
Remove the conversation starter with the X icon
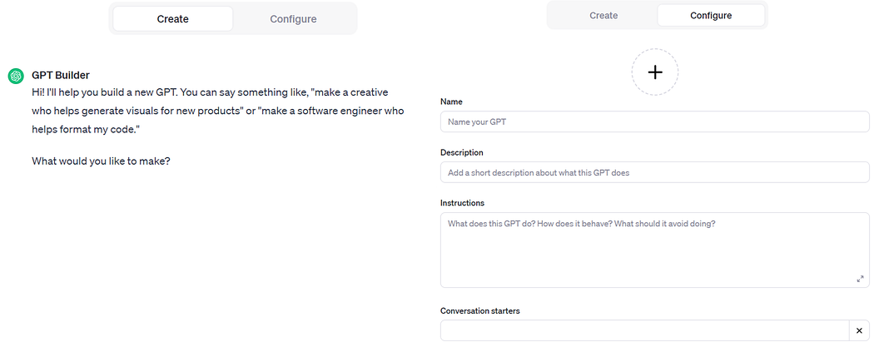[859, 331]
